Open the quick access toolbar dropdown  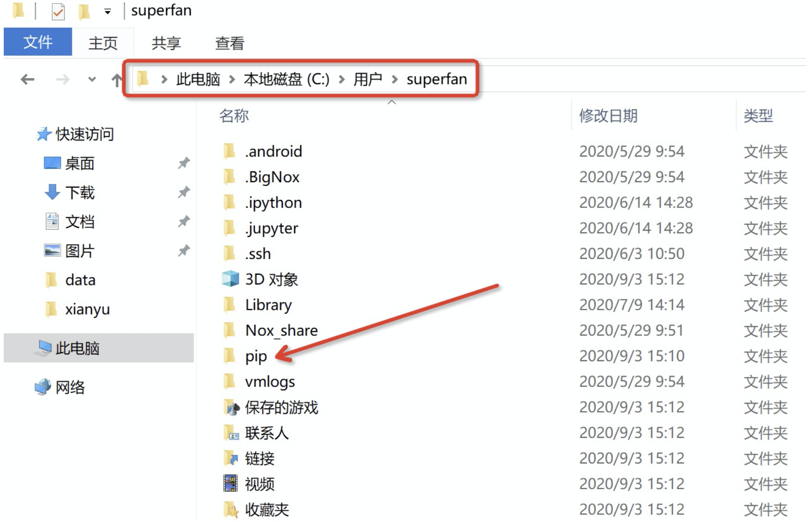click(108, 12)
